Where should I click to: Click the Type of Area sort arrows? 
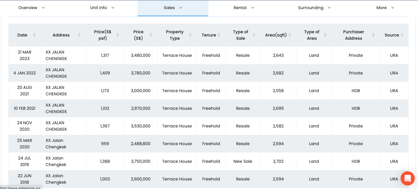(x=325, y=35)
